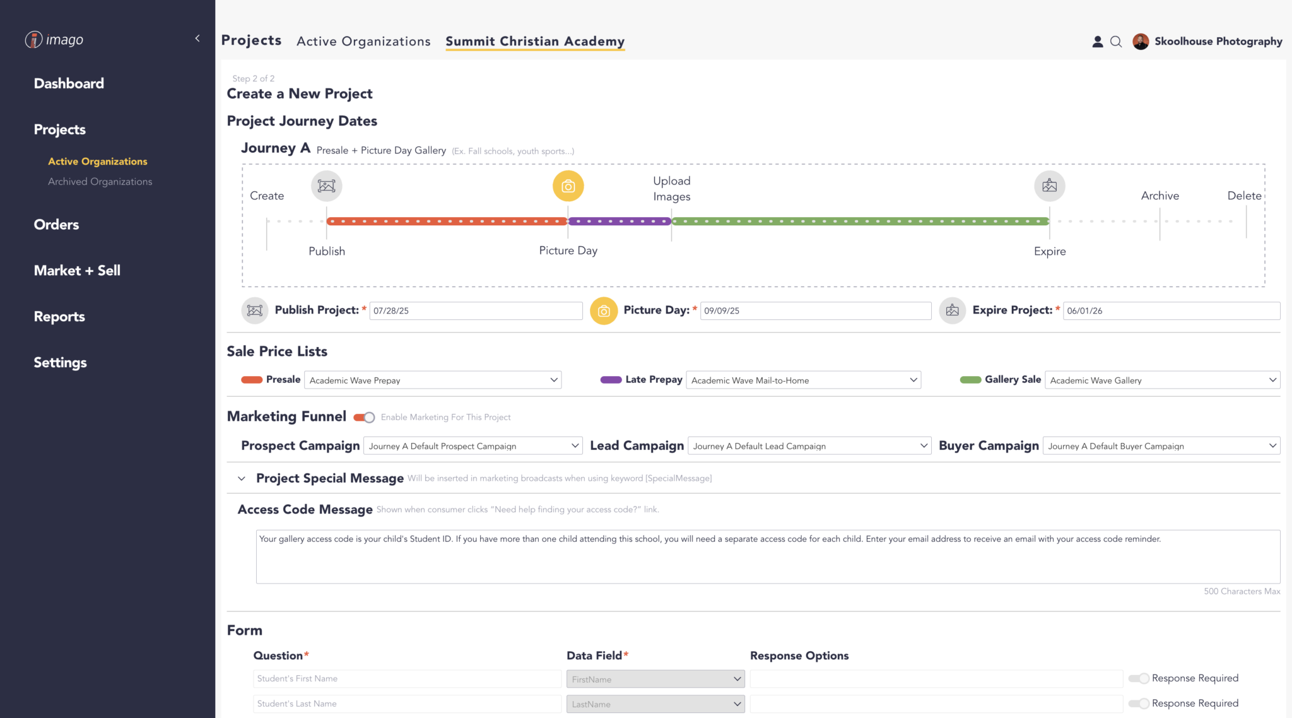Toggle Response Required for Student's Last Name
Viewport: 1292px width, 718px height.
pos(1139,703)
